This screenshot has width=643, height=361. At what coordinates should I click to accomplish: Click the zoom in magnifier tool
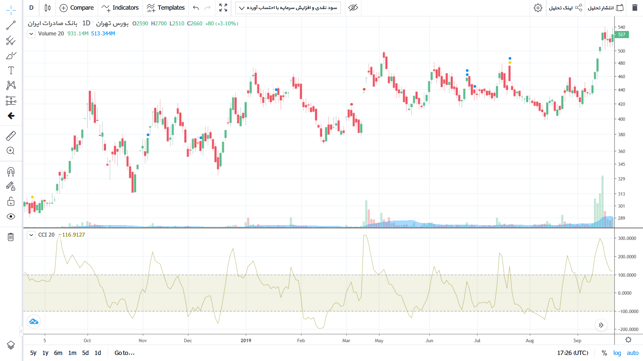[x=11, y=151]
